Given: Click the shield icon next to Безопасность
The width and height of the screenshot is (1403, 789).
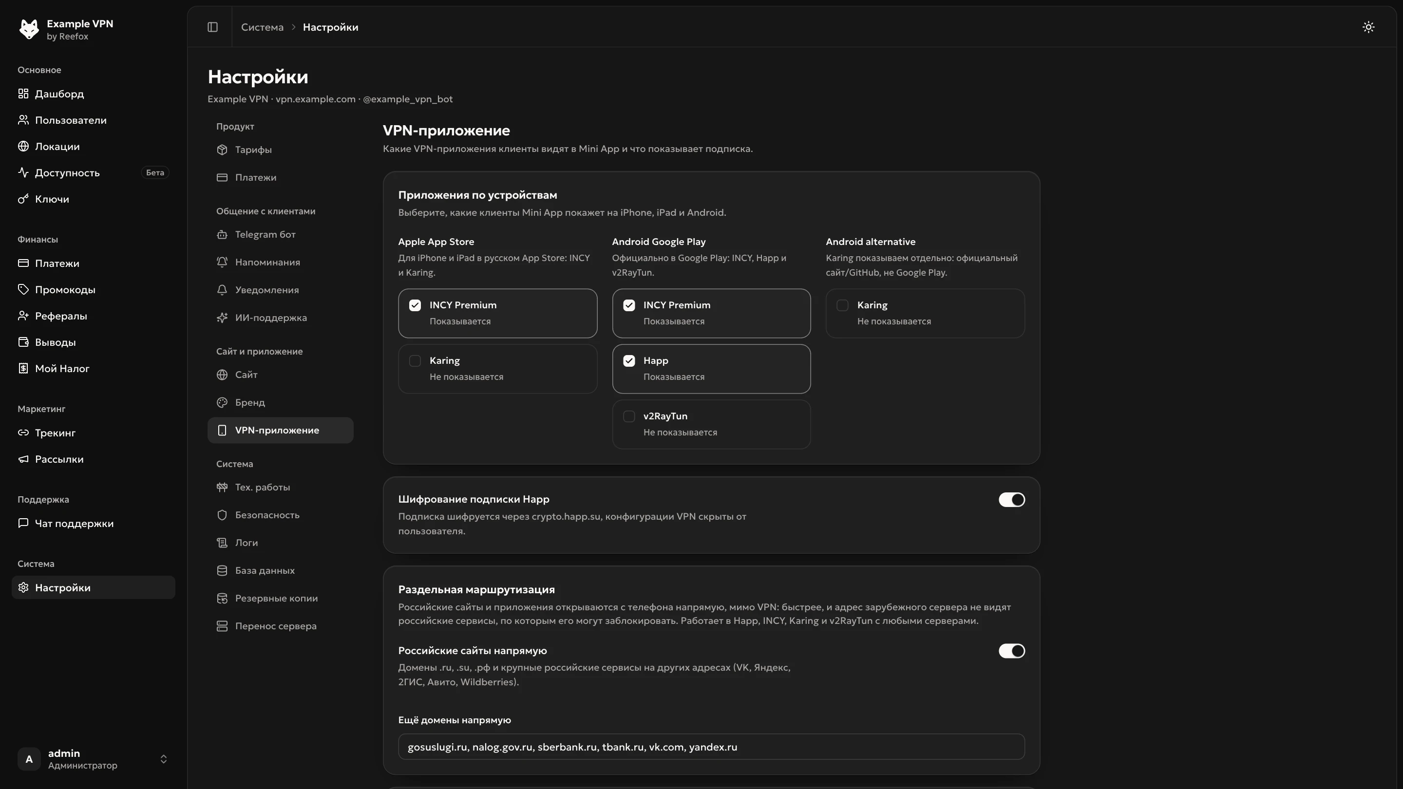Looking at the screenshot, I should tap(222, 515).
